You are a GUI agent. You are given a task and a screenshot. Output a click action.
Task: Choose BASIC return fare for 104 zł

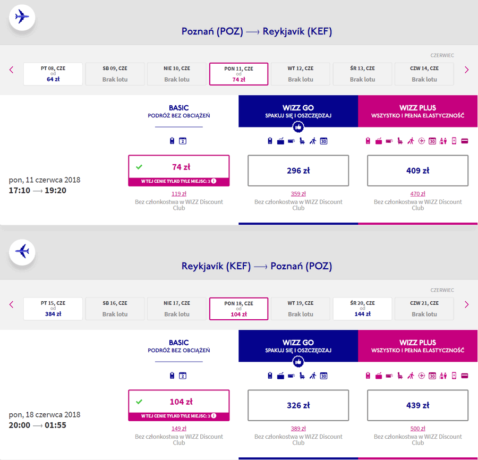coord(179,405)
